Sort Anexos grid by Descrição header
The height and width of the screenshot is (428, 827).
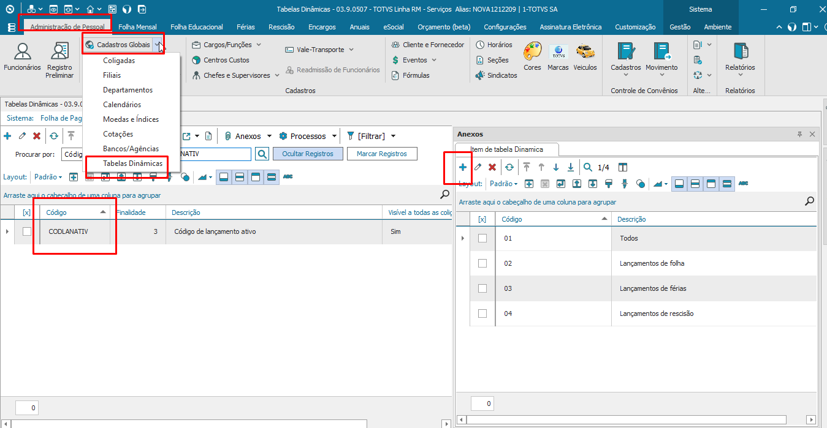coord(714,219)
